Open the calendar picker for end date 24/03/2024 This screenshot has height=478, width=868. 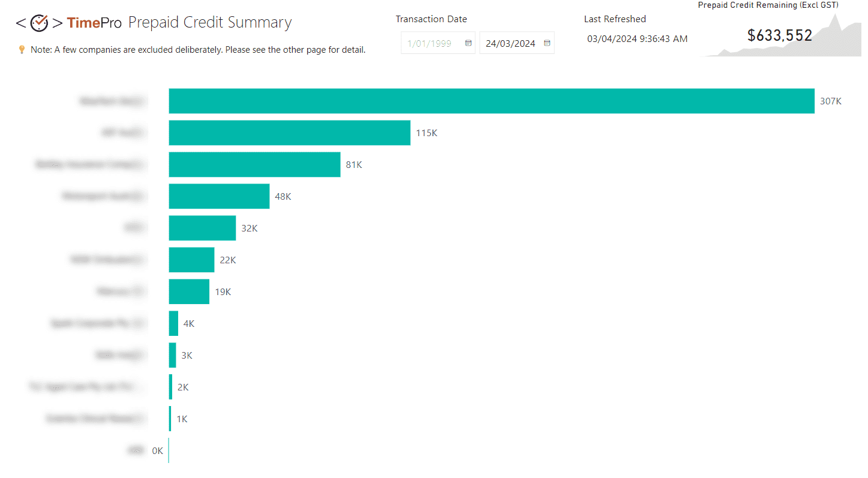coord(547,43)
